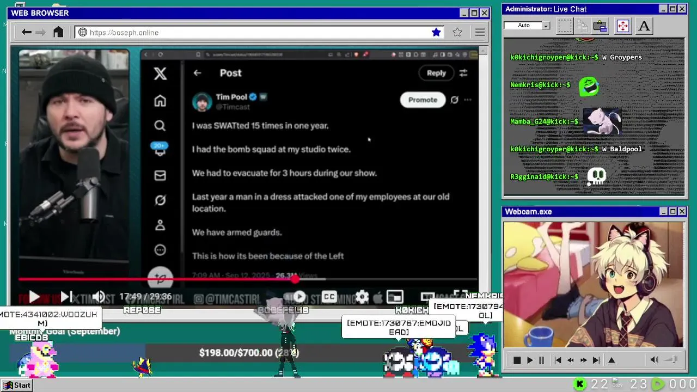Go back in the web browser
Viewport: 697px width, 392px height.
coord(26,32)
